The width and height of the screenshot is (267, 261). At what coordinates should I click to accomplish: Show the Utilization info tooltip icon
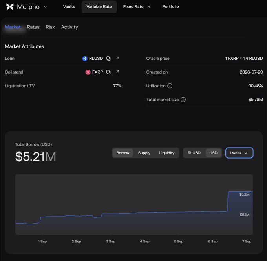point(170,86)
